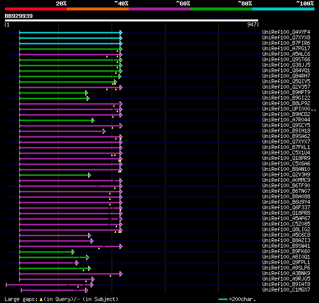This screenshot has width=319, height=303.
Task: Open UniRef100_A5C6C8 entry
Action: tap(286, 235)
